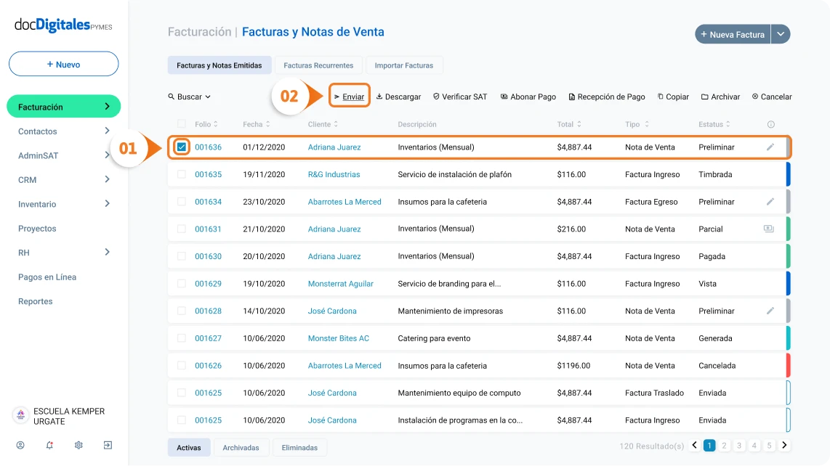Expand the Facturación sidebar menu
The width and height of the screenshot is (830, 466).
107,107
